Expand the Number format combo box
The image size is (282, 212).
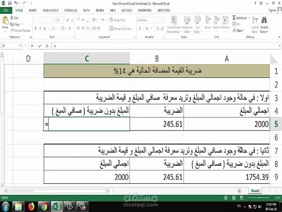coord(163,20)
